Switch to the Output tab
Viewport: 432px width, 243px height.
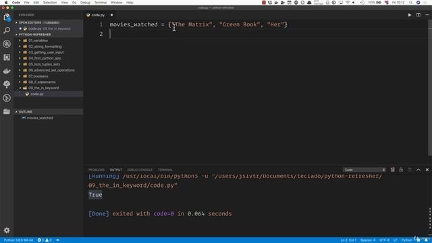[x=115, y=169]
